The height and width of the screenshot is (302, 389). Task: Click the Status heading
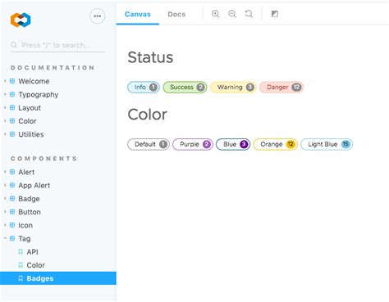coord(150,57)
